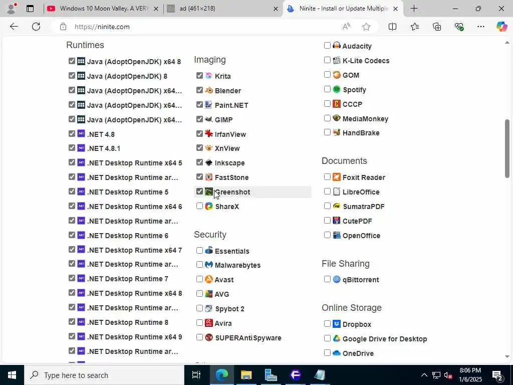Image resolution: width=513 pixels, height=385 pixels.
Task: Click the AVG app icon
Action: [209, 294]
